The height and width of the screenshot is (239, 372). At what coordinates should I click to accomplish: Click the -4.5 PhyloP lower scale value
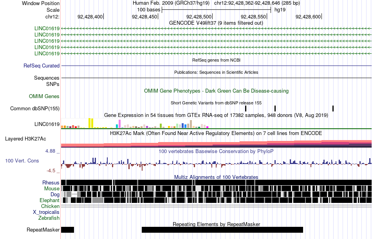pos(51,171)
